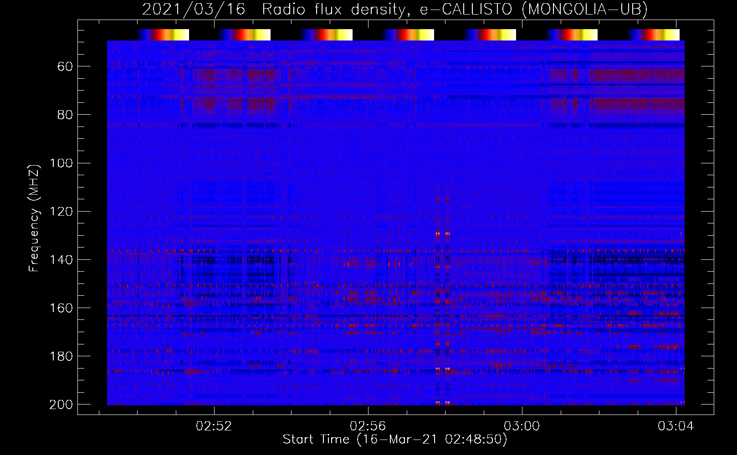Click the first color bar from the left
This screenshot has height=455, width=737.
coord(163,35)
